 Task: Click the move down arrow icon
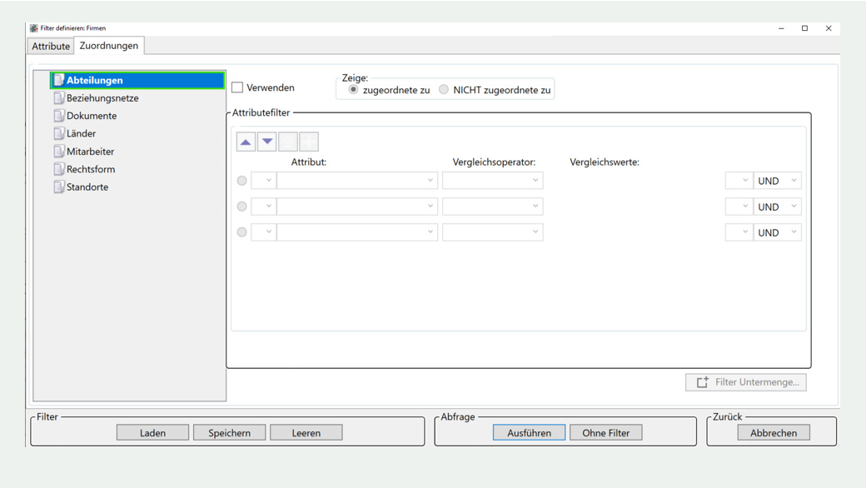tap(266, 142)
